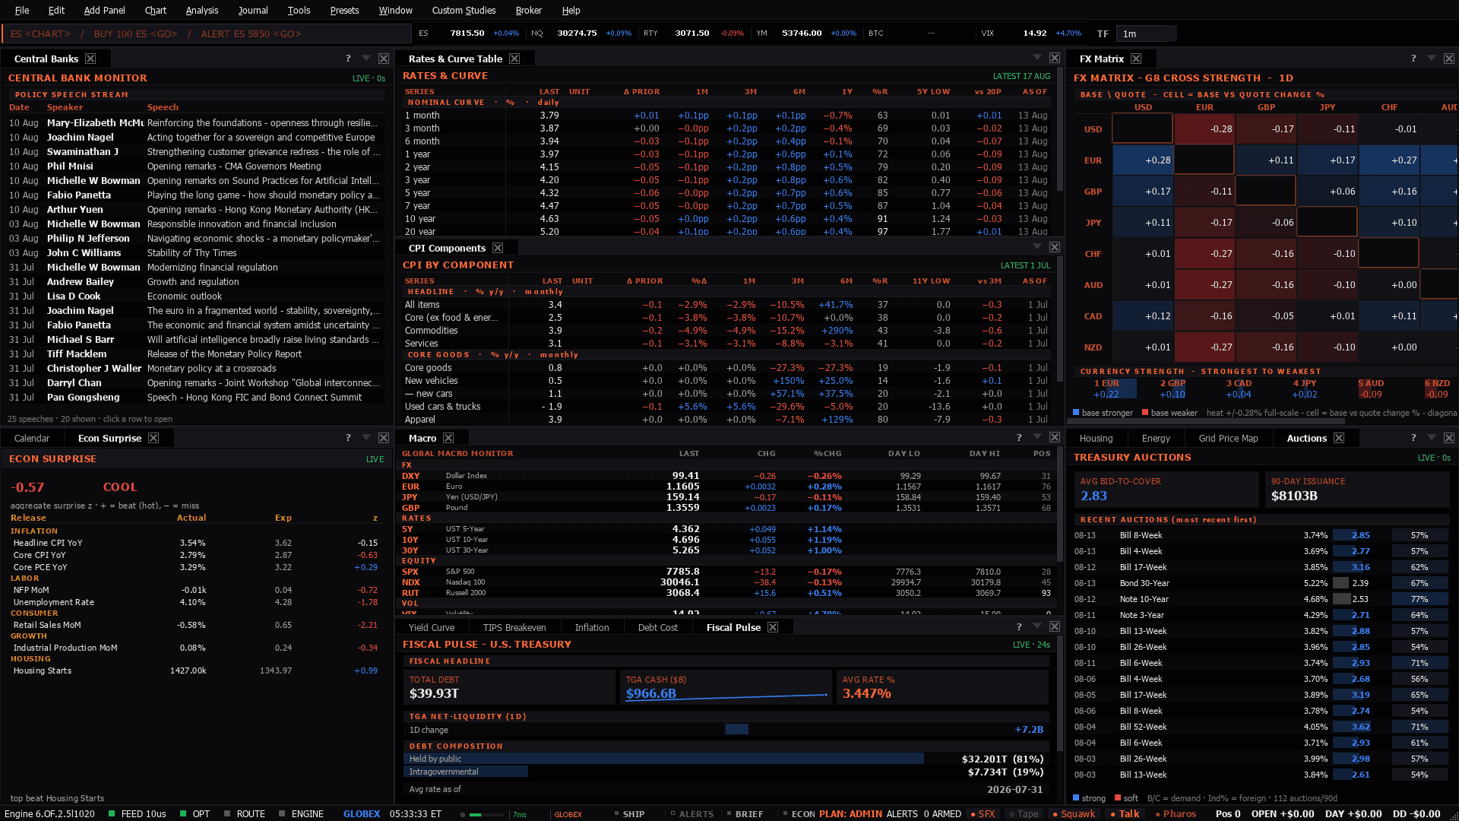
Task: Expand Auctions panel dropdown arrow
Action: point(1432,438)
